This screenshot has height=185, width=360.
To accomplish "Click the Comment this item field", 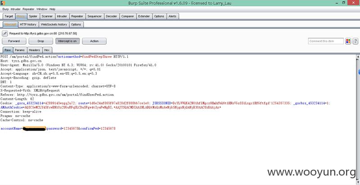I will 326,41.
